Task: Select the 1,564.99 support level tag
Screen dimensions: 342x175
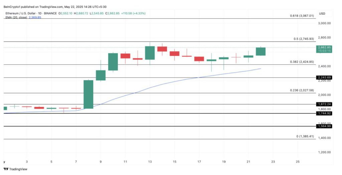Action: (x=324, y=126)
